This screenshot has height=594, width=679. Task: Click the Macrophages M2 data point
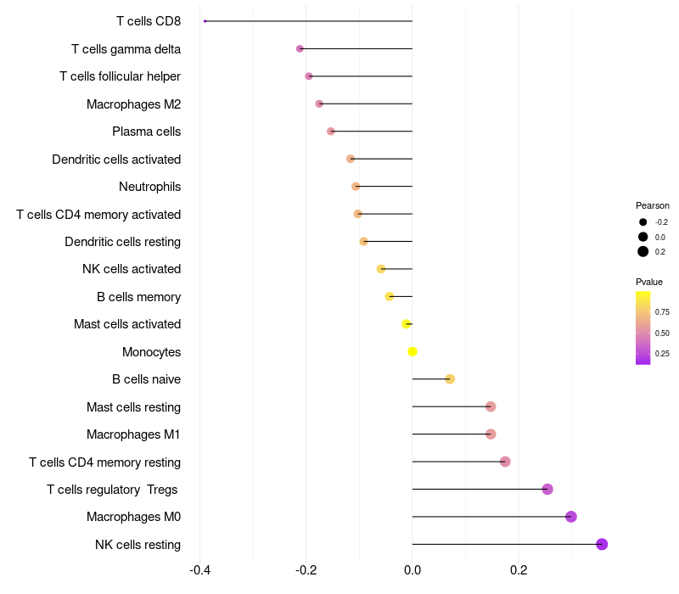(319, 104)
